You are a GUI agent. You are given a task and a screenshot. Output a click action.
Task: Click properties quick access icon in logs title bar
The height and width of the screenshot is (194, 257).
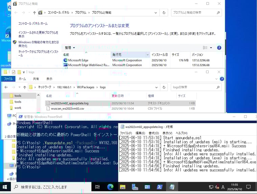pyautogui.click(x=14, y=72)
